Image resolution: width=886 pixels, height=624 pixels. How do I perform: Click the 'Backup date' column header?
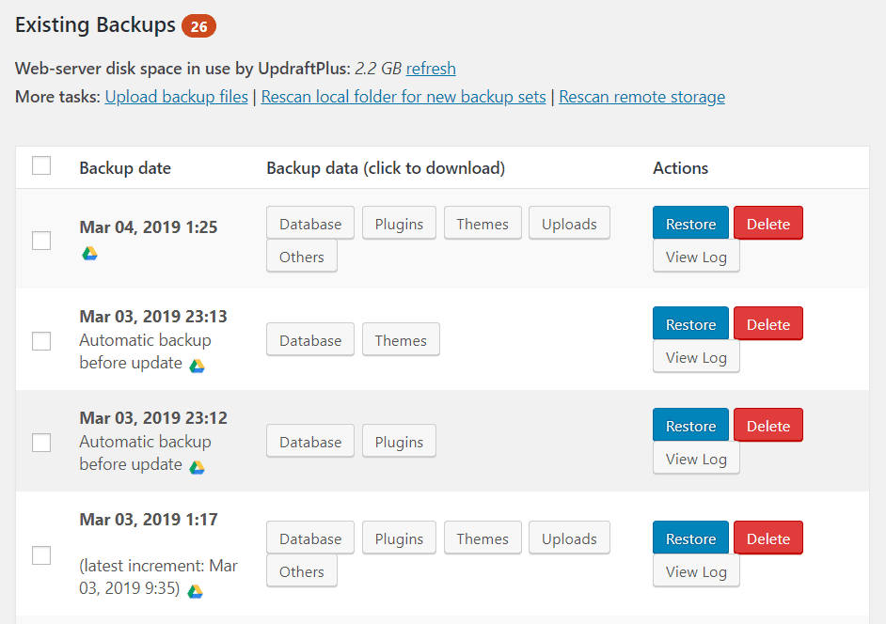(125, 167)
